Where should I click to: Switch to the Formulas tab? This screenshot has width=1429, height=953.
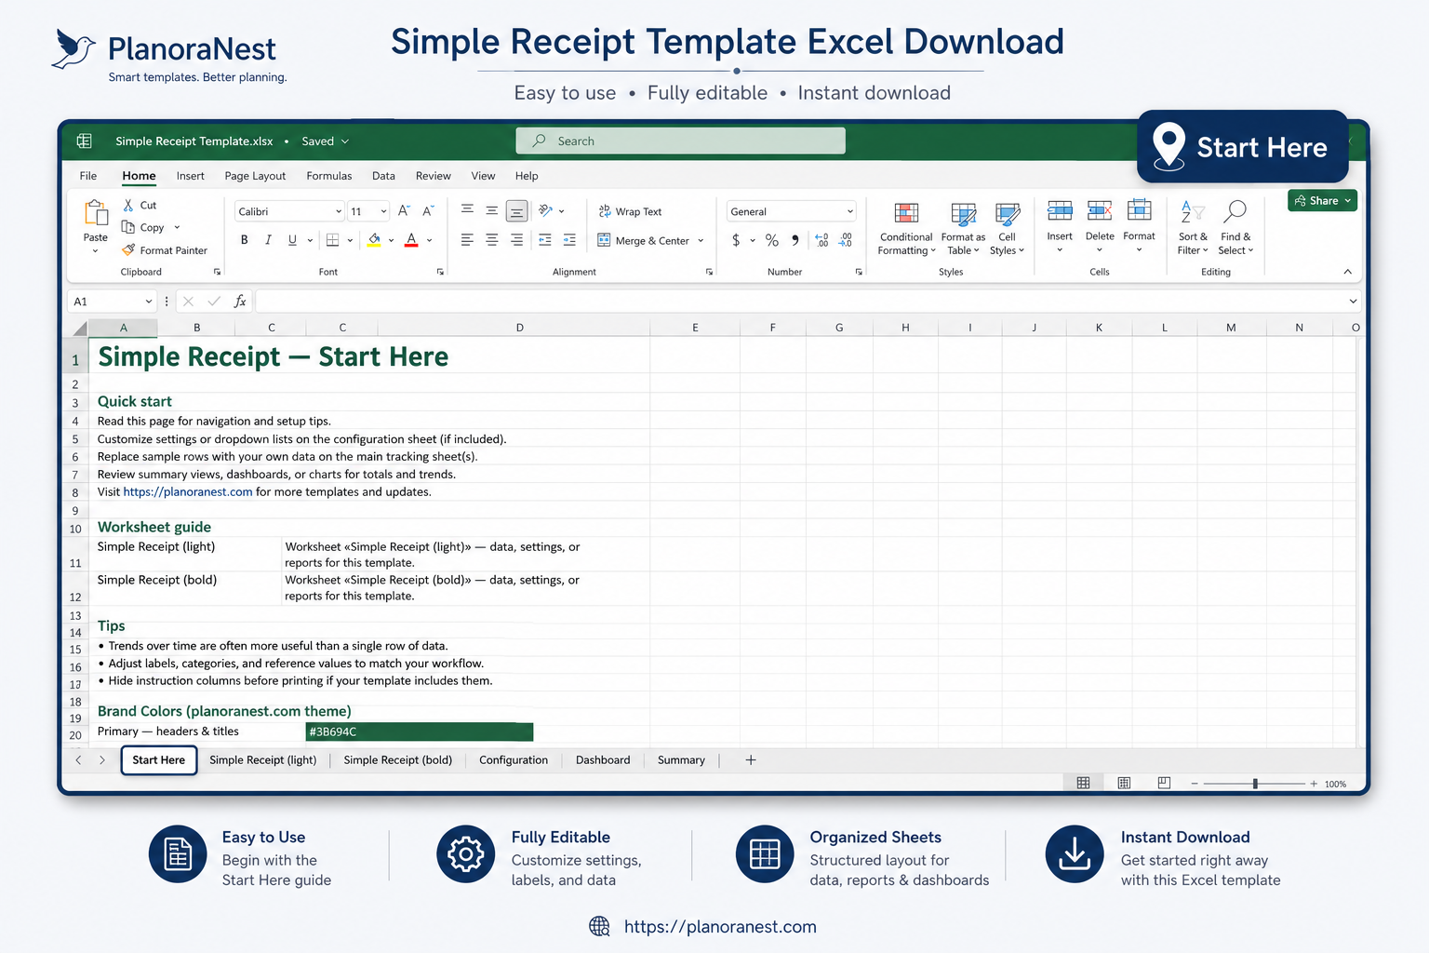(x=329, y=176)
